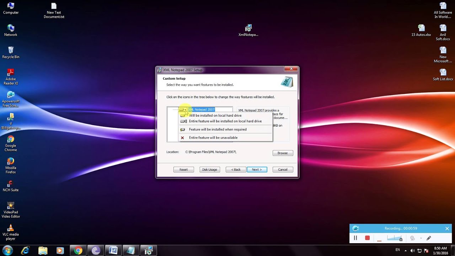Pick 'Feature will be installed when required'

225,129
